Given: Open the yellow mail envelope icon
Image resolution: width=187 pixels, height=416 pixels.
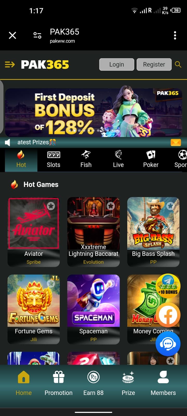Looking at the screenshot, I should point(176,142).
